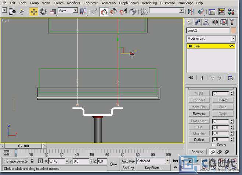Open the Modifiers menu
This screenshot has height=175, width=242.
[73, 3]
